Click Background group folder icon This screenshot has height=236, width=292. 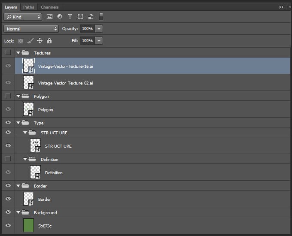25,212
